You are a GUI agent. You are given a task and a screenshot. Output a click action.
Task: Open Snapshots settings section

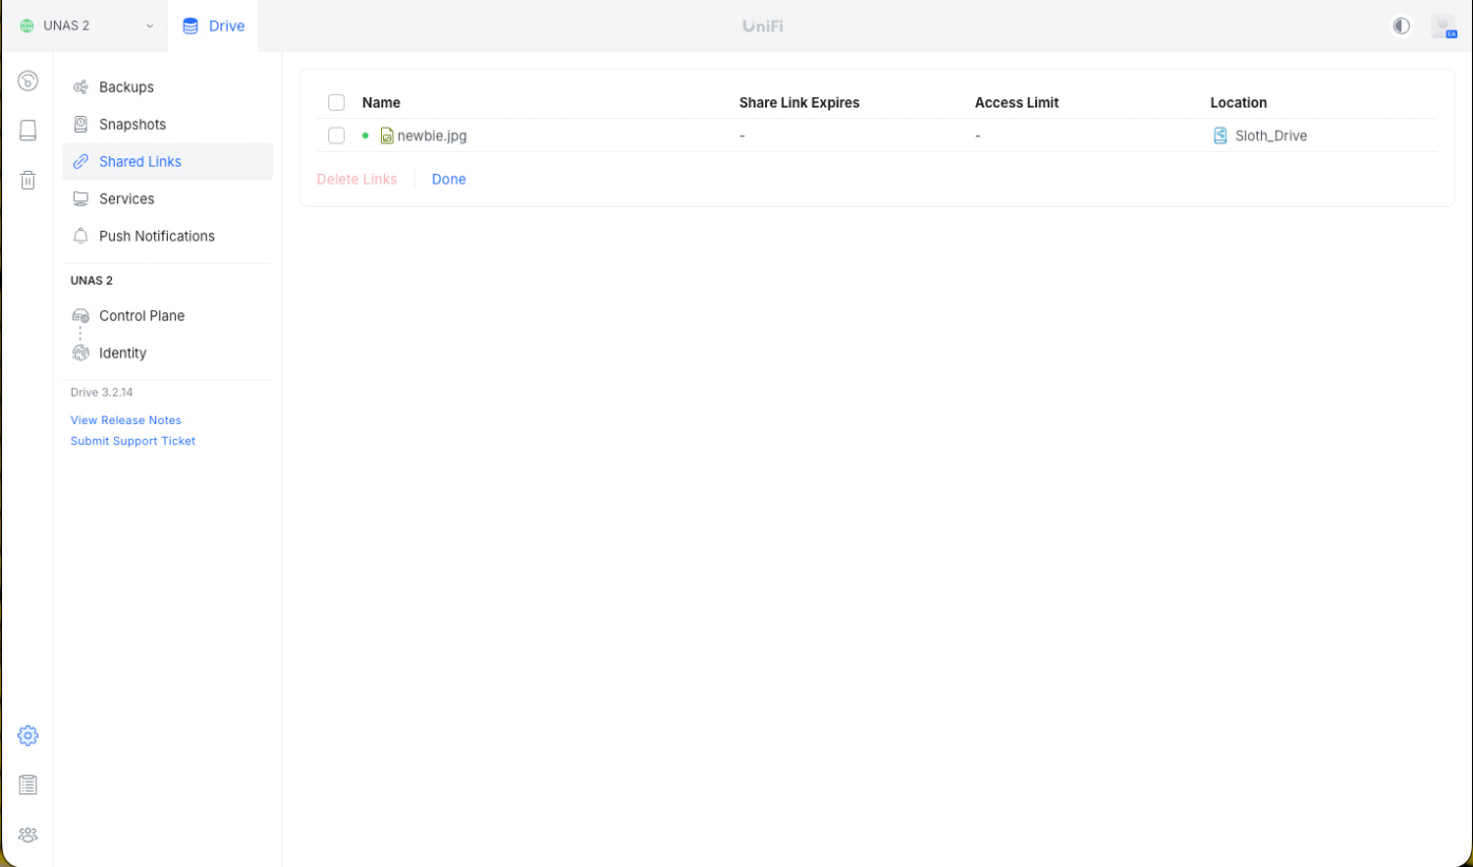coord(133,125)
